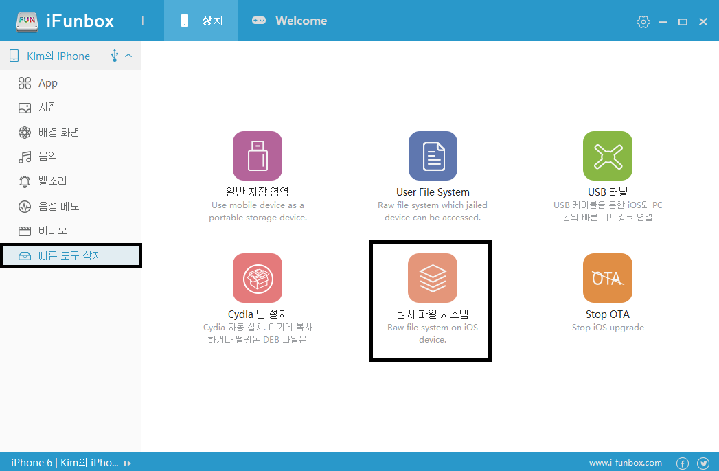Close the iFunbox window

click(703, 21)
